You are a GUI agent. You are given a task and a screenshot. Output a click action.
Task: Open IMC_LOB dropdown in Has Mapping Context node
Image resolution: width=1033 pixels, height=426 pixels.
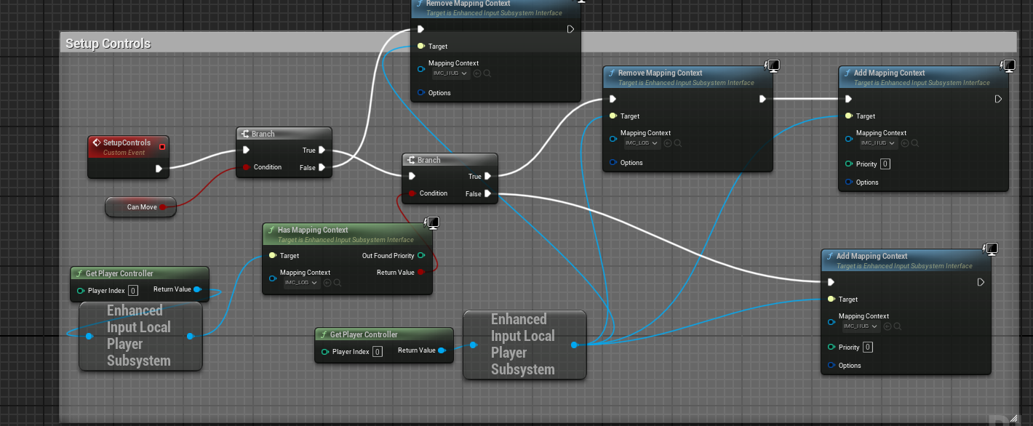[x=301, y=283]
